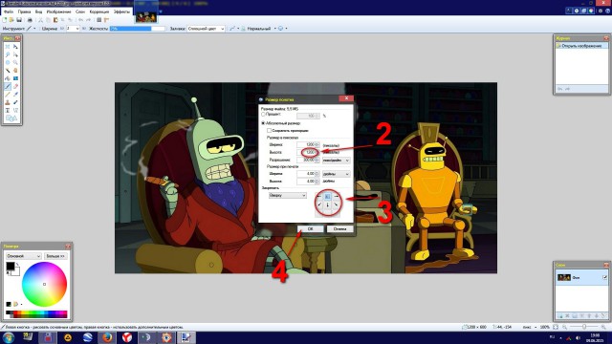
Task: Click the black primary color swatch
Action: coord(11,266)
